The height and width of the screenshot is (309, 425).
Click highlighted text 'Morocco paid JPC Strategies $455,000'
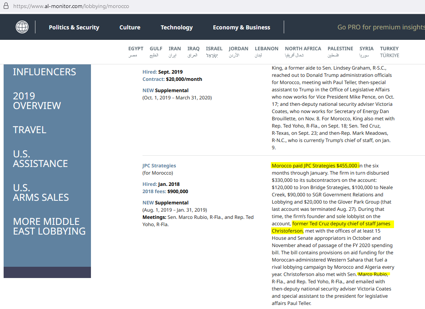pos(315,166)
